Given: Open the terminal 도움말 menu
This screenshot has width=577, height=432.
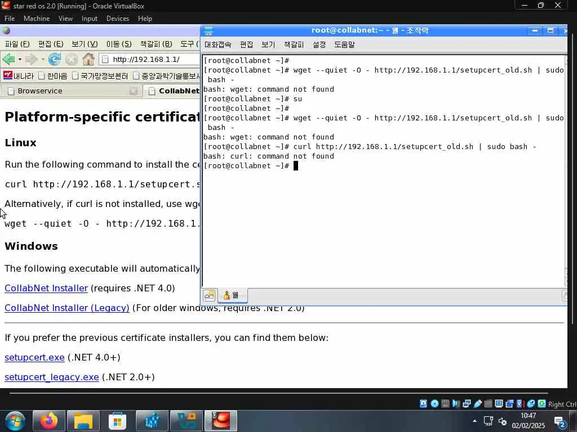Looking at the screenshot, I should click(x=344, y=44).
